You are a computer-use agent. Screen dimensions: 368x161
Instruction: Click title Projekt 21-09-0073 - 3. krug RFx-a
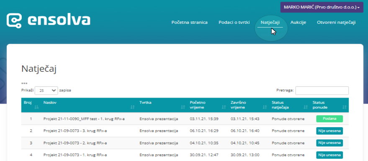pyautogui.click(x=75, y=131)
